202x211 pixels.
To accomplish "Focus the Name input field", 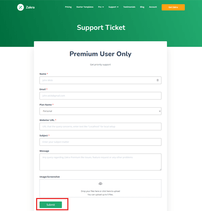I will [x=100, y=80].
